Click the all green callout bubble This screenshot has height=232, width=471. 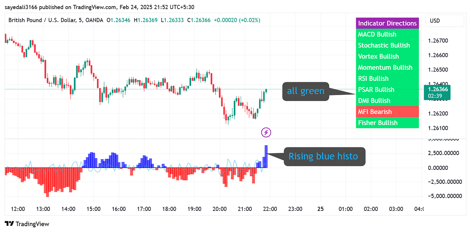[x=305, y=91]
